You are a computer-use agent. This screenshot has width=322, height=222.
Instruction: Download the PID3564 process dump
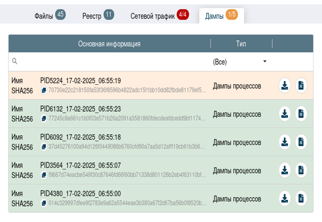[285, 170]
